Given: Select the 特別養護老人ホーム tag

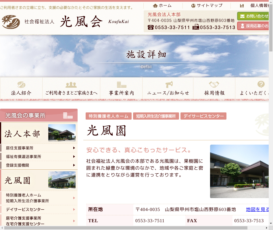Looking at the screenshot, I should point(108,116).
